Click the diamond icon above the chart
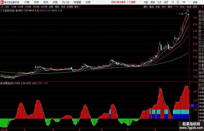The width and height of the screenshot is (204, 131). [184, 11]
